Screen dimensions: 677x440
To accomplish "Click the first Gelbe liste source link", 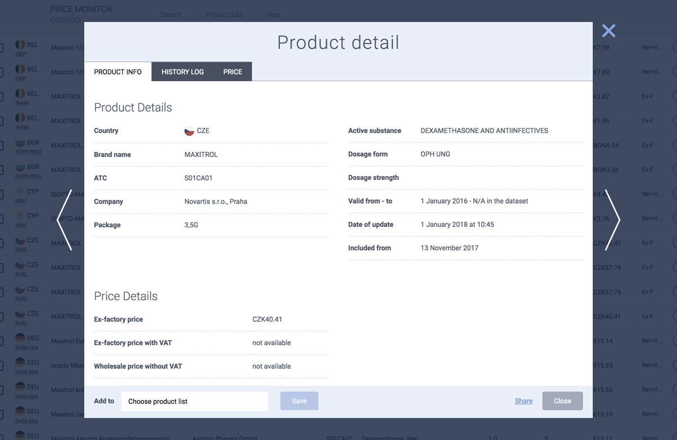I will coord(27,347).
